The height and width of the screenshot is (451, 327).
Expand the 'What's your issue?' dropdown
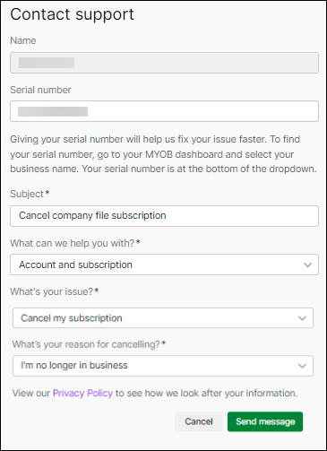(163, 318)
